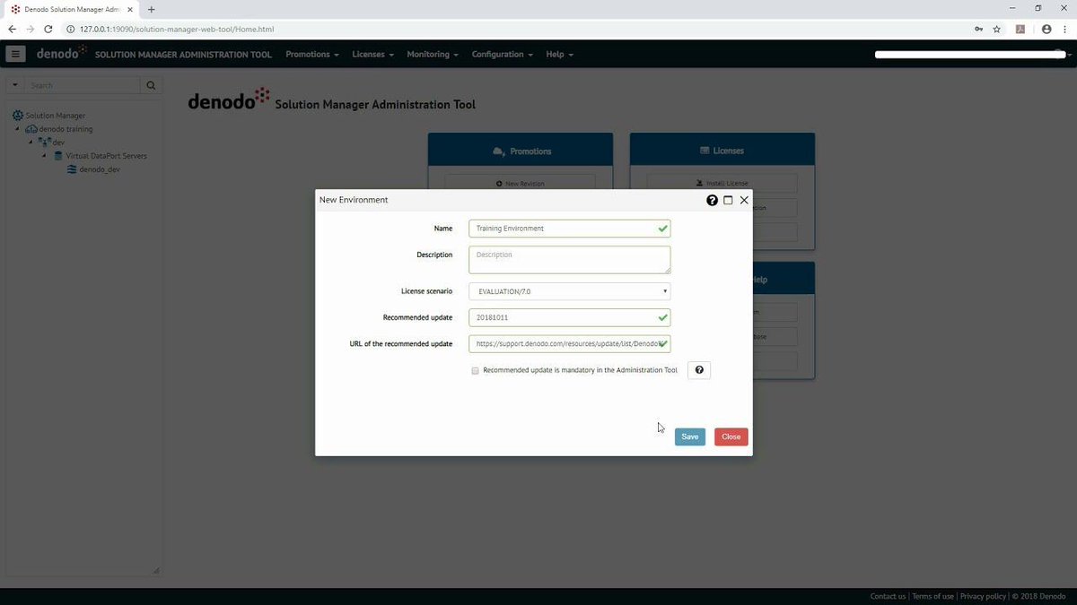Image resolution: width=1077 pixels, height=605 pixels.
Task: Click the browser bookmark star icon
Action: point(996,29)
